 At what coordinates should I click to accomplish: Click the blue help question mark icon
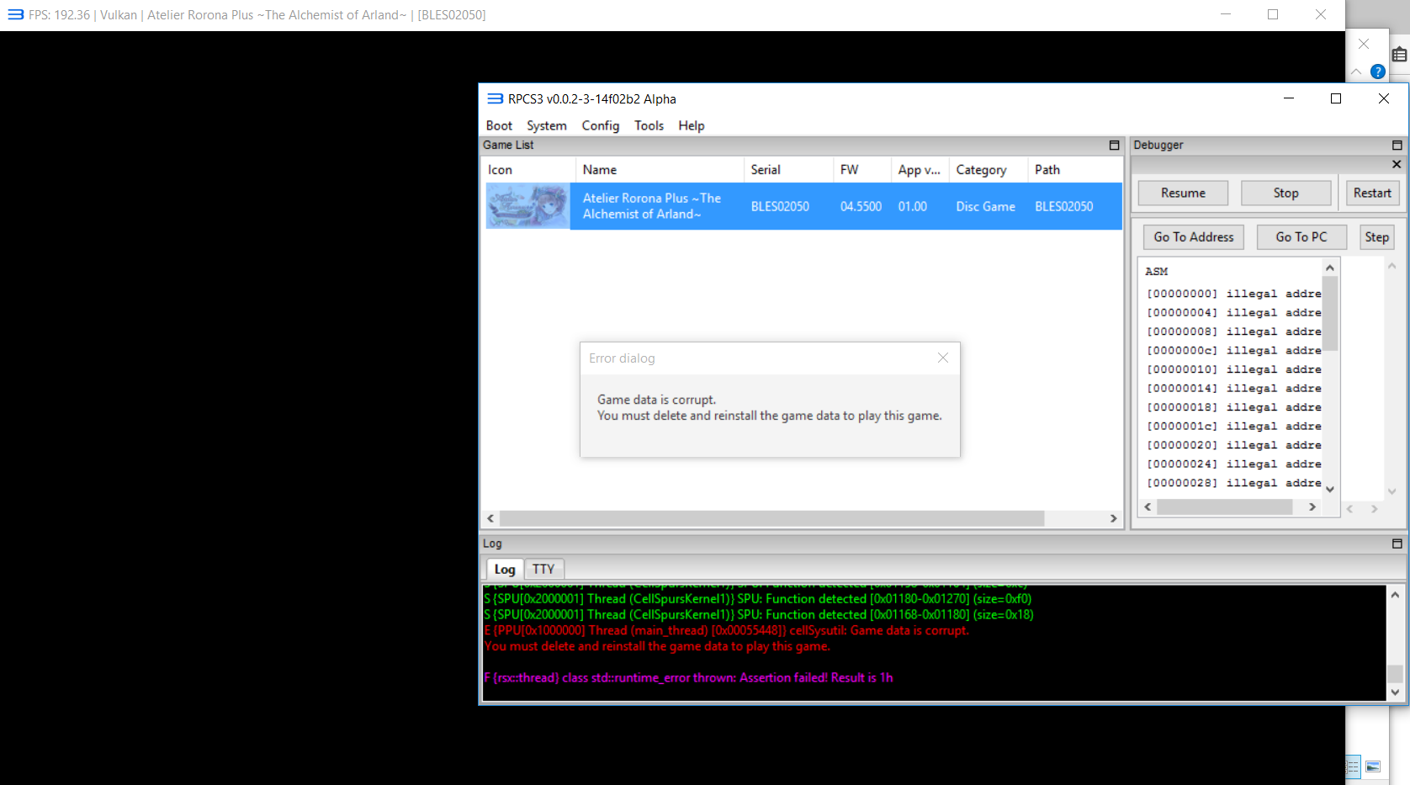click(x=1377, y=72)
